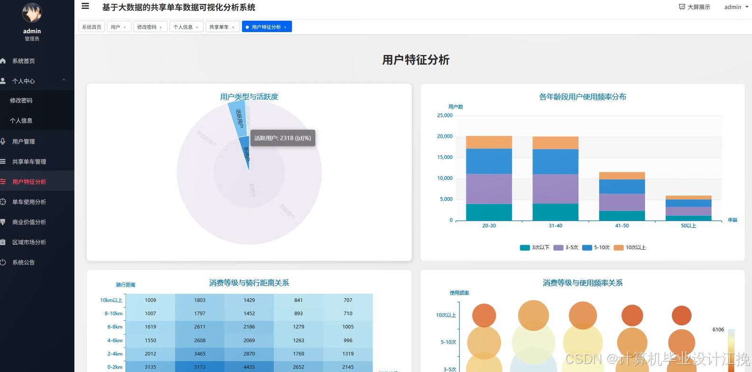Click the hamburger menu collapse icon
The height and width of the screenshot is (372, 752).
tap(85, 6)
